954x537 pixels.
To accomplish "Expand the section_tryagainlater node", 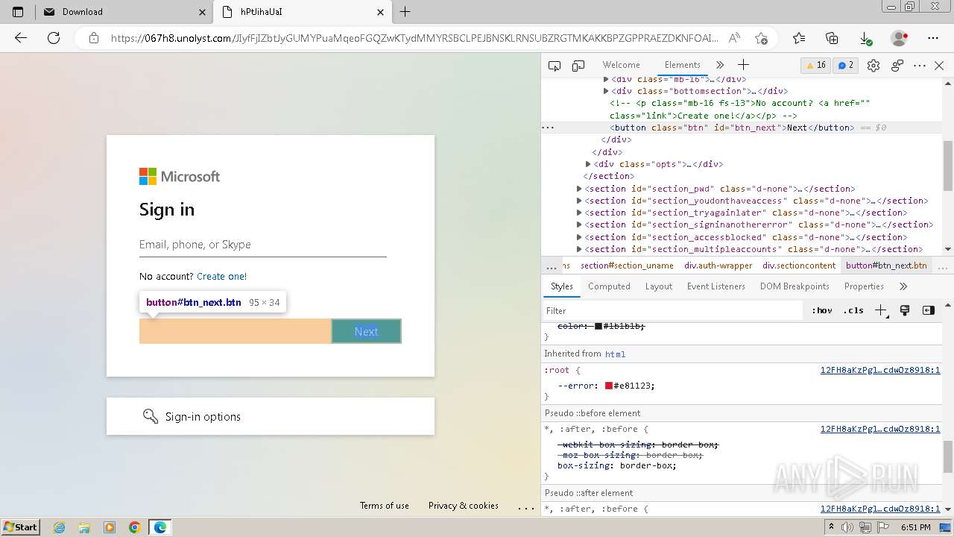I will 579,213.
